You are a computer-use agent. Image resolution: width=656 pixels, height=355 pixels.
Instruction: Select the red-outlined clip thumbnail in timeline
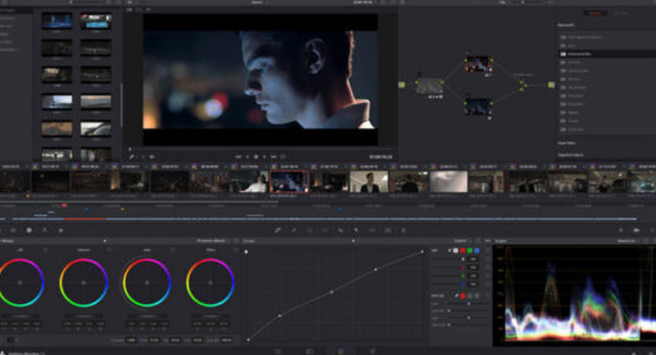tap(289, 182)
